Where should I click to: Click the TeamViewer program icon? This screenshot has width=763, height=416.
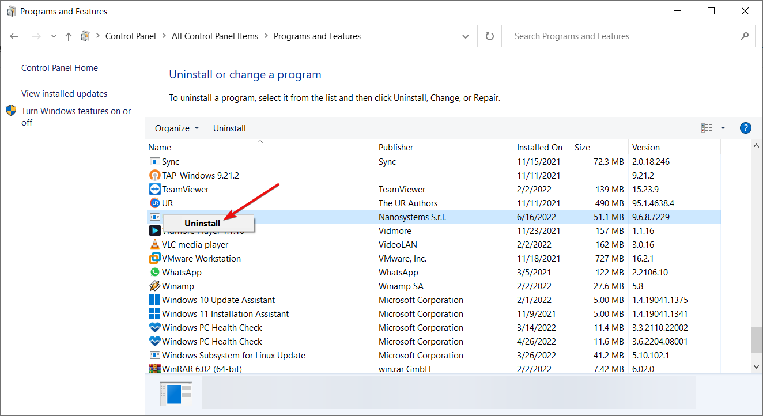(x=154, y=190)
